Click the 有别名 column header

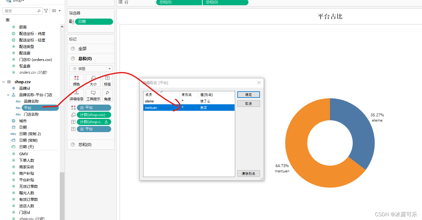coord(189,95)
